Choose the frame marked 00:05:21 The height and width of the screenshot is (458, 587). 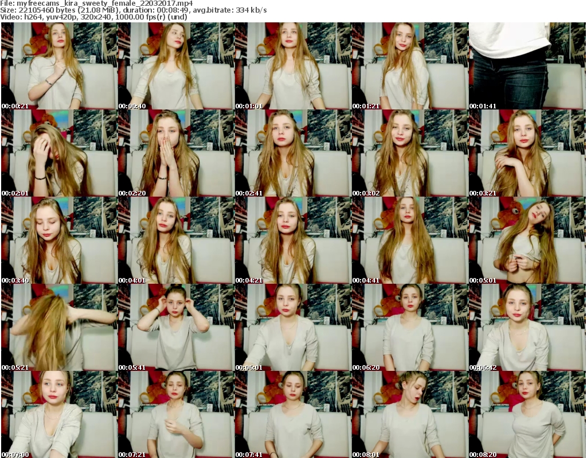coord(59,327)
